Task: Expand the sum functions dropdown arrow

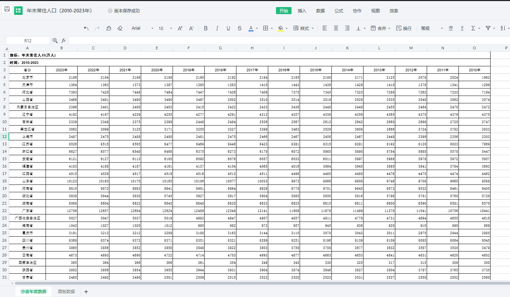Action: click(x=479, y=28)
